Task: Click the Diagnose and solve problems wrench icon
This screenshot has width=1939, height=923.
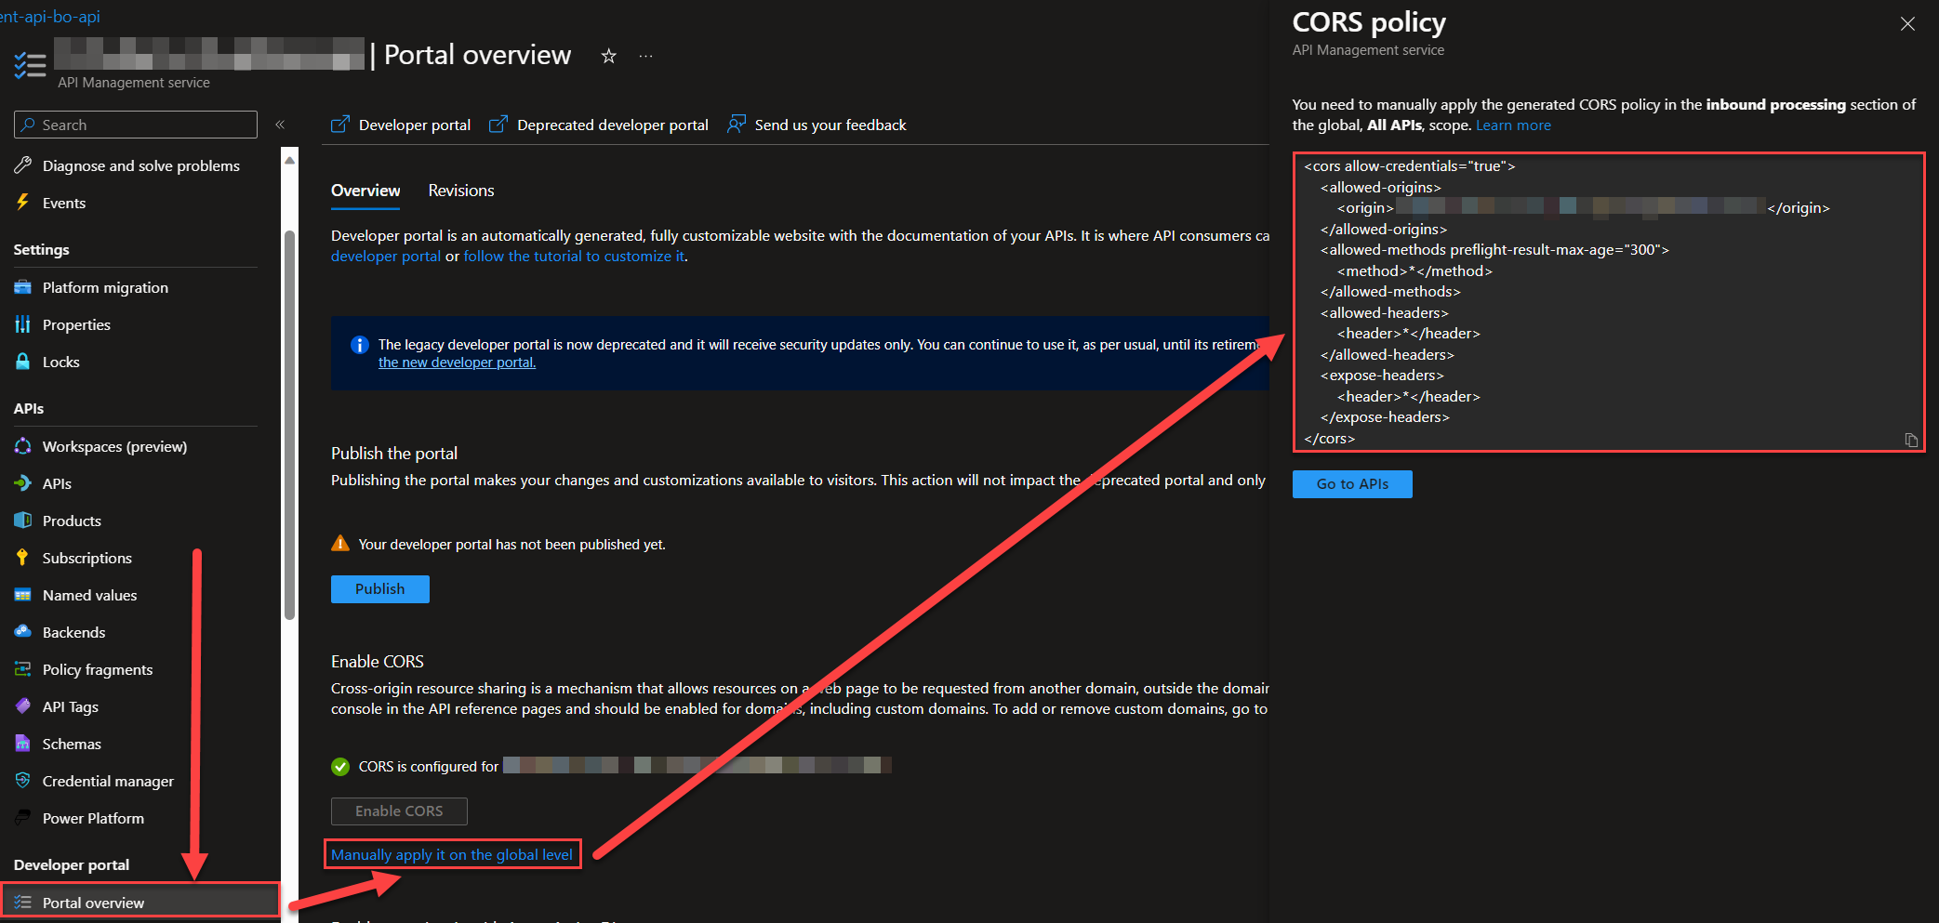Action: tap(23, 165)
